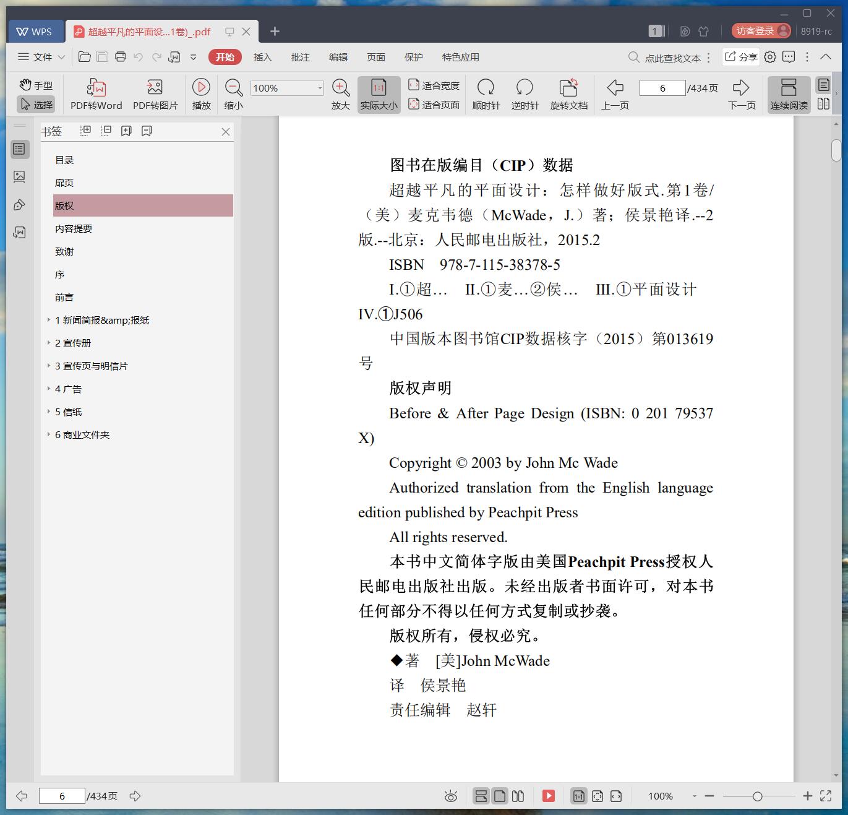Click the 缩小 zoom out magnifier

pos(233,87)
